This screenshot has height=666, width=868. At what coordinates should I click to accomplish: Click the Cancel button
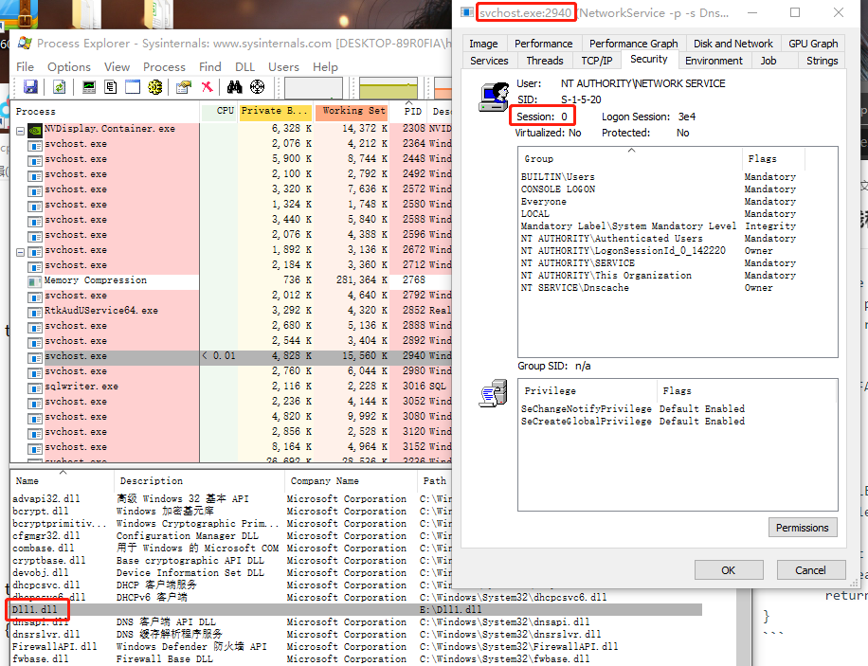(x=810, y=570)
